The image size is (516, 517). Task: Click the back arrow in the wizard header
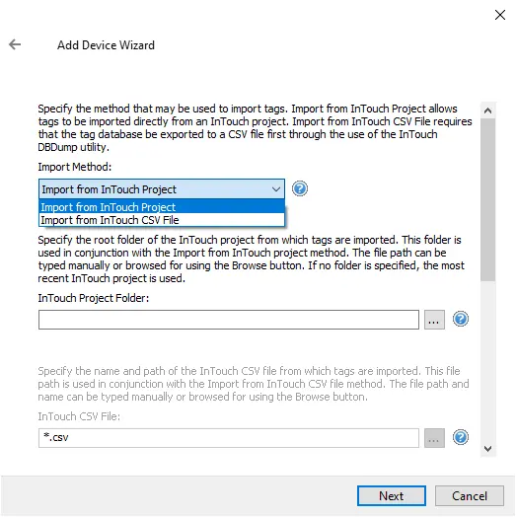click(15, 44)
